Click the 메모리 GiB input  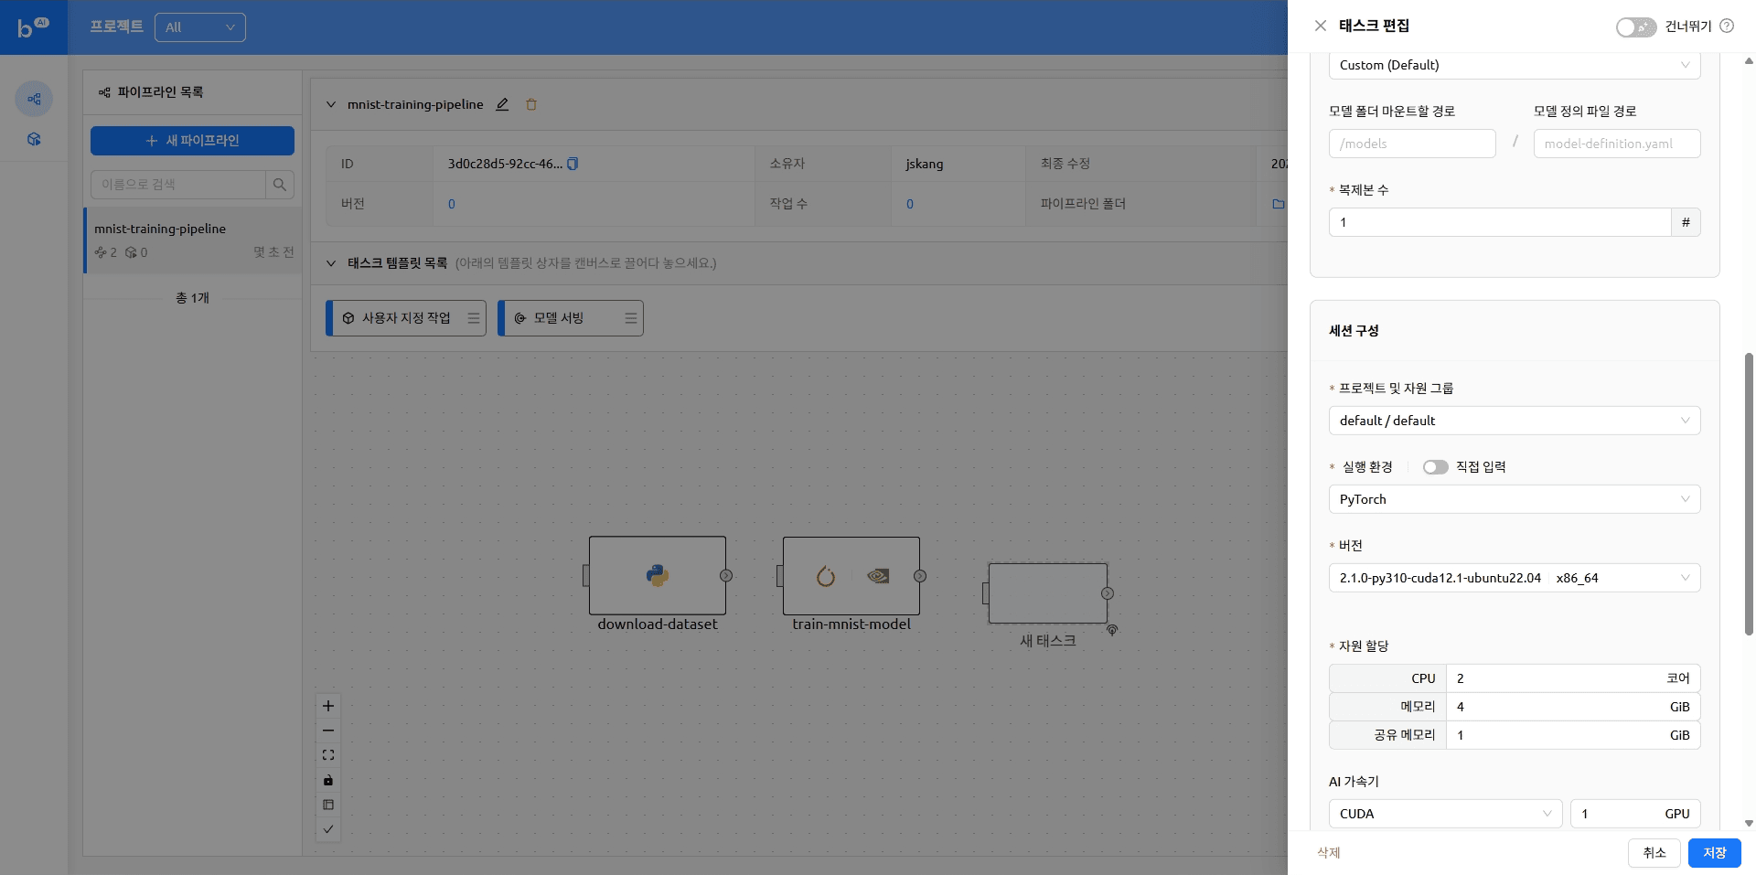click(1573, 707)
